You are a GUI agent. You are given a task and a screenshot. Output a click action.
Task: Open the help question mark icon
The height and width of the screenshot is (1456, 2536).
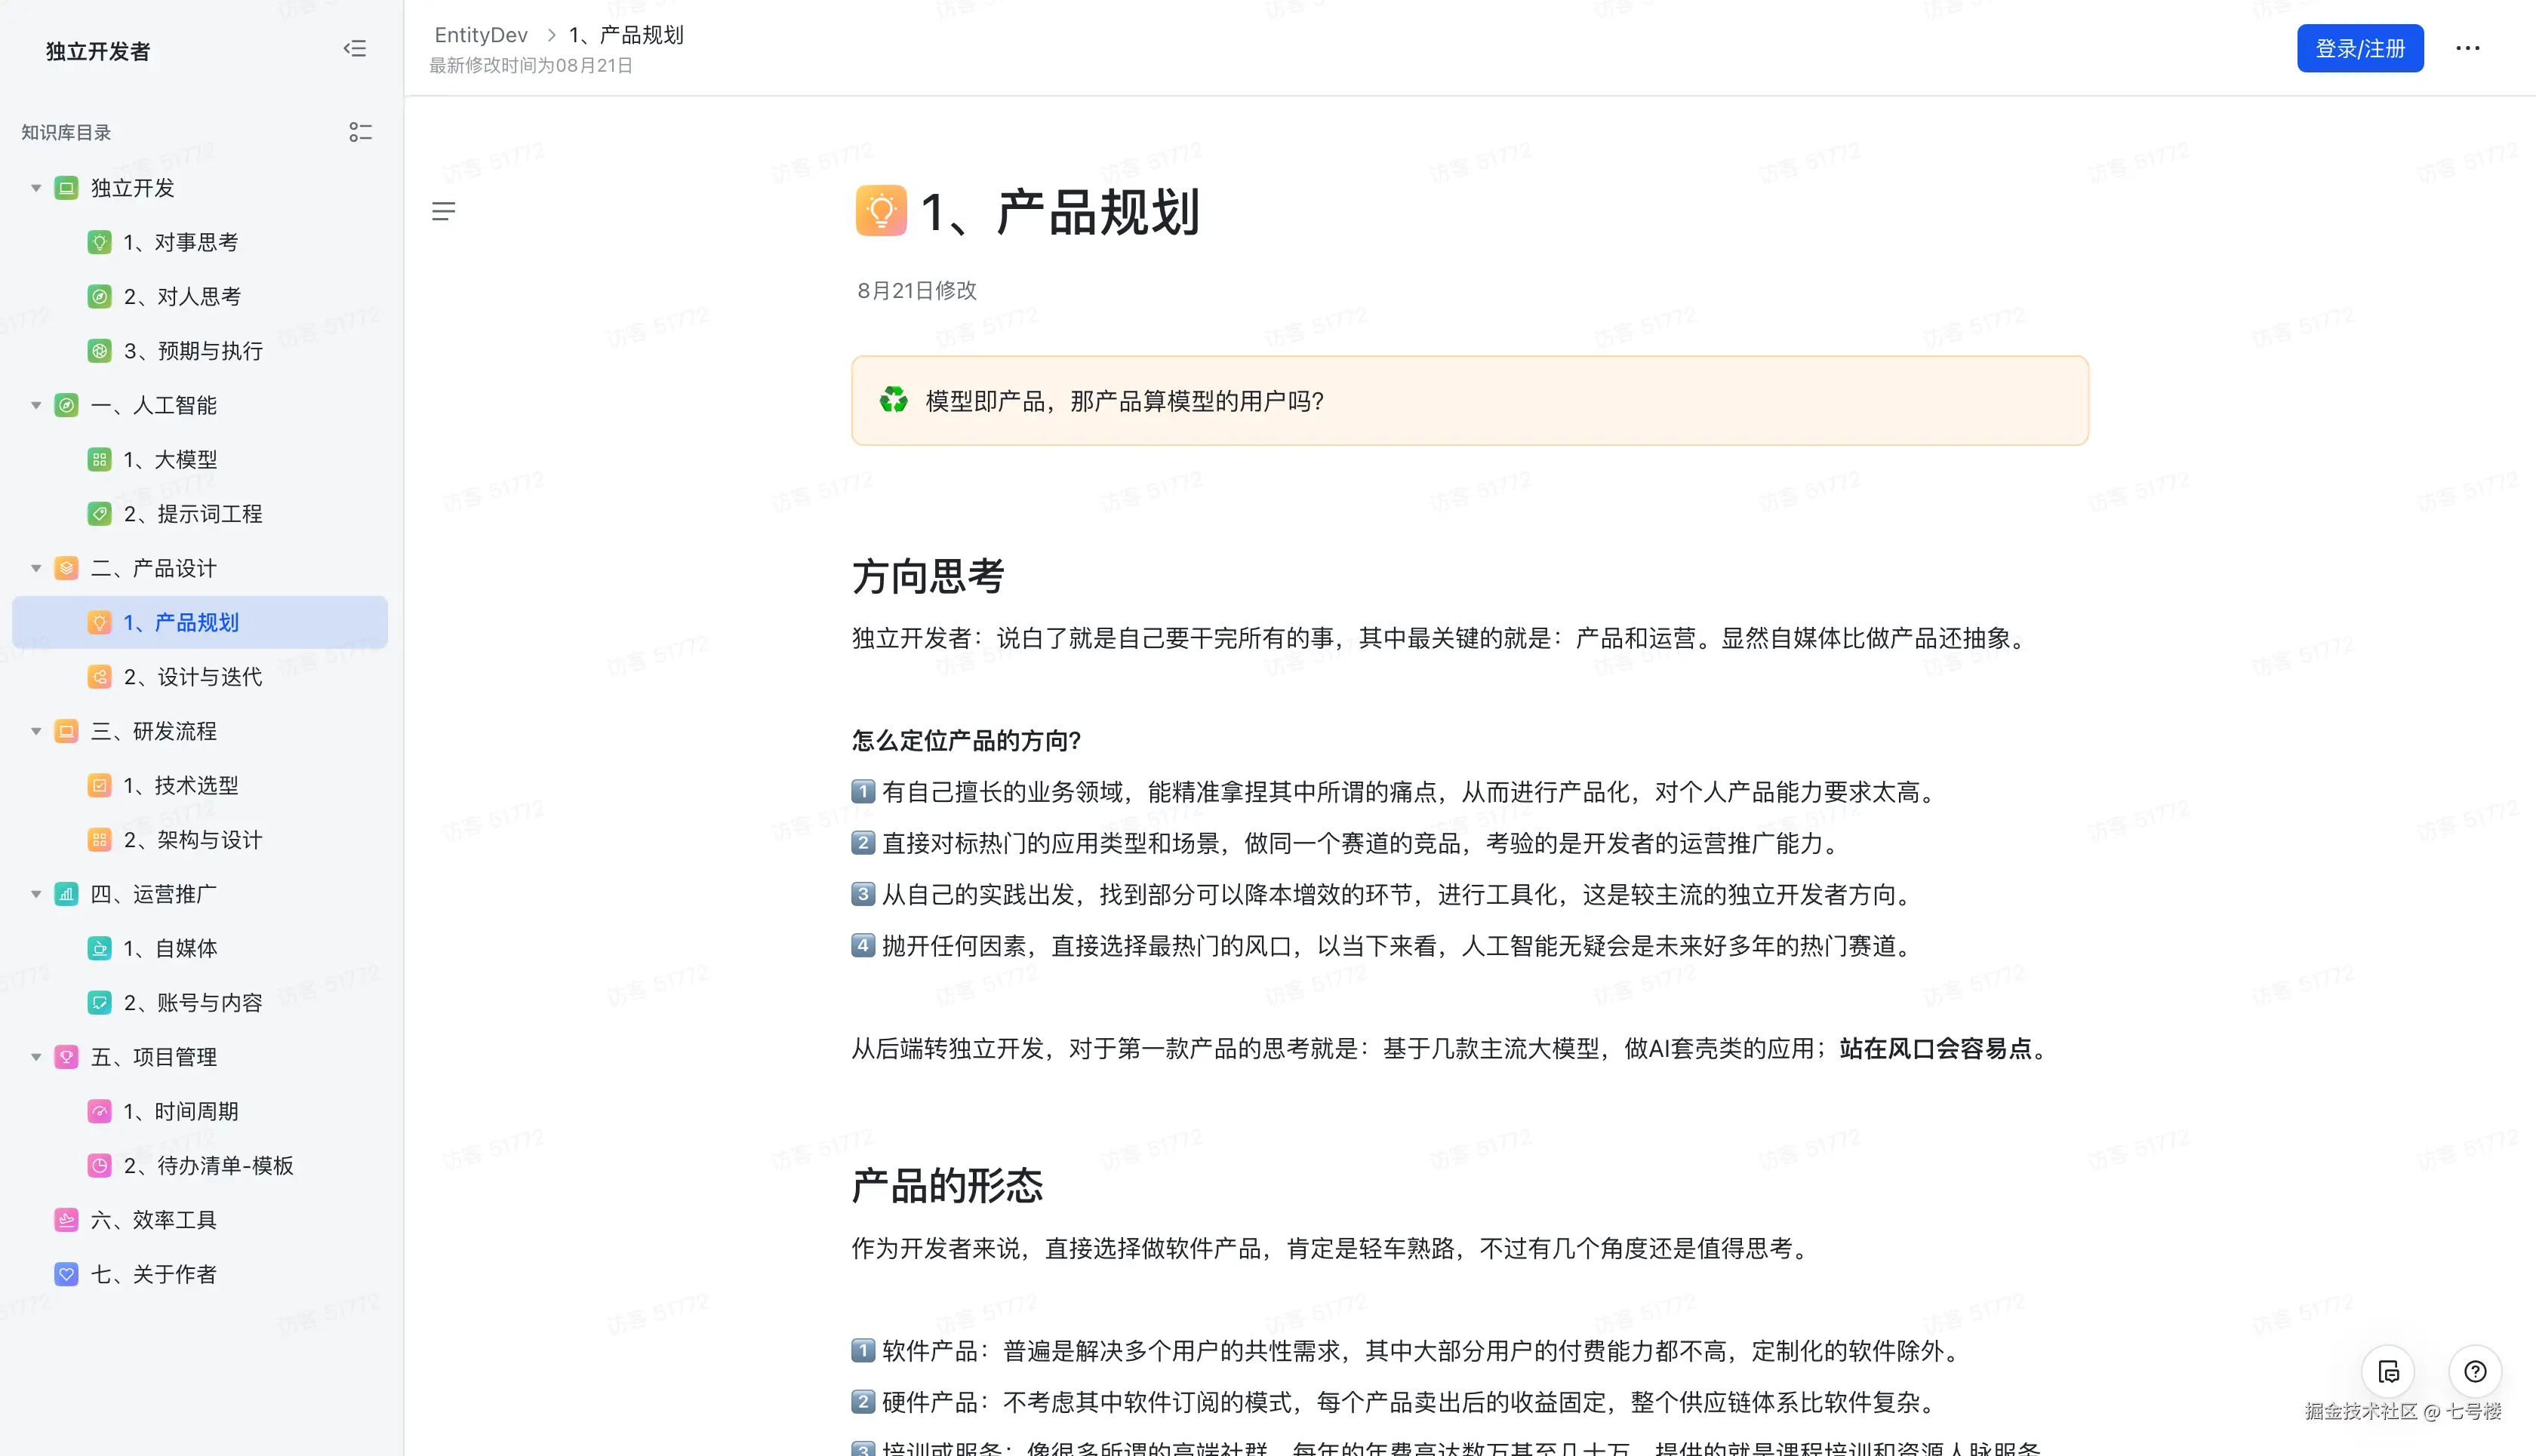coord(2476,1372)
